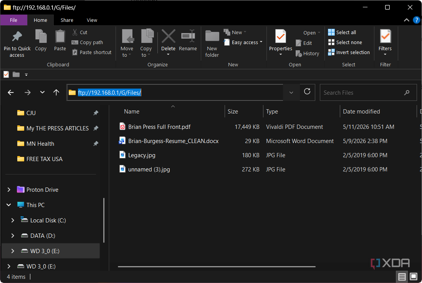The height and width of the screenshot is (283, 422).
Task: Create a New folder
Action: click(x=212, y=43)
